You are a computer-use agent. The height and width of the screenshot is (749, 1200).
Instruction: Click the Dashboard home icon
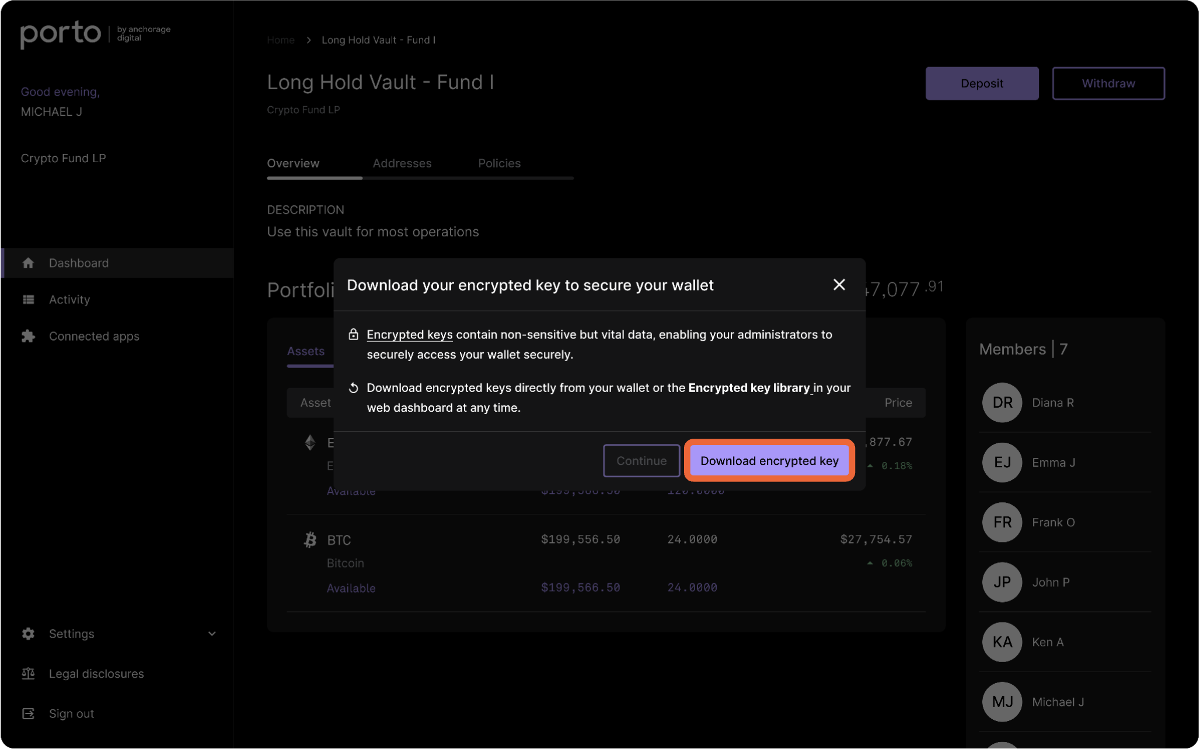28,263
